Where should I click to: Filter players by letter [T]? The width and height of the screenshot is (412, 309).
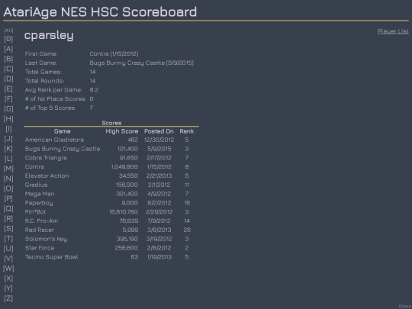tap(8, 239)
